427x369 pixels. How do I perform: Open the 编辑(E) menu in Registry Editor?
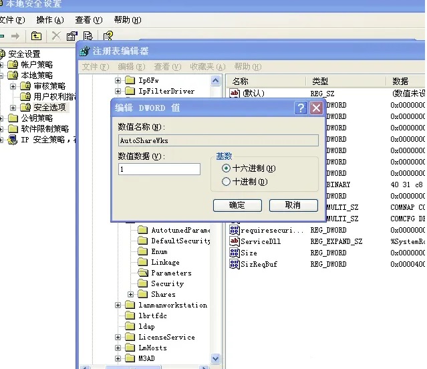132,67
